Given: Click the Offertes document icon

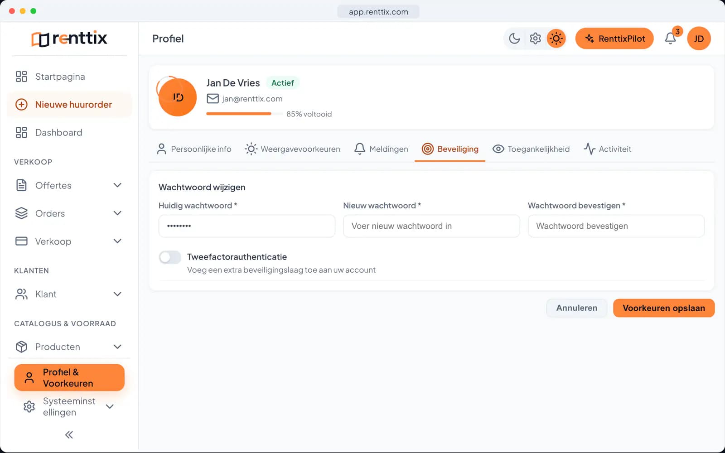Looking at the screenshot, I should tap(21, 185).
